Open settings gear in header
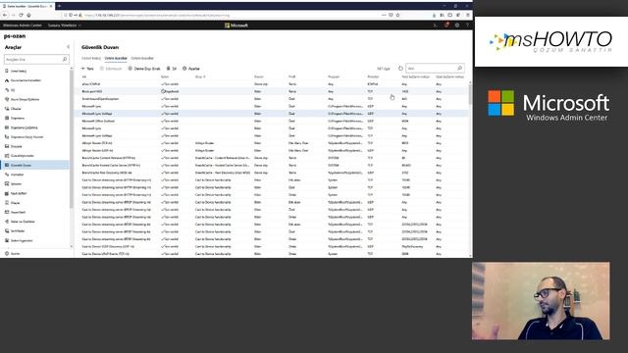This screenshot has width=628, height=353. [457, 25]
